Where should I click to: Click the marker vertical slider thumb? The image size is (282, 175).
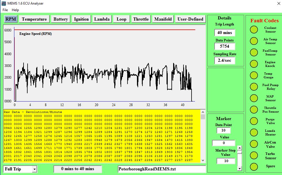coord(239,152)
